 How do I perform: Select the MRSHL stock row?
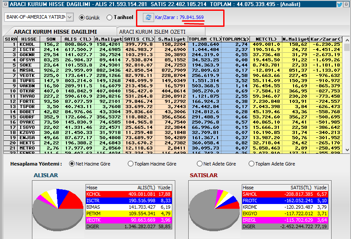point(173,70)
